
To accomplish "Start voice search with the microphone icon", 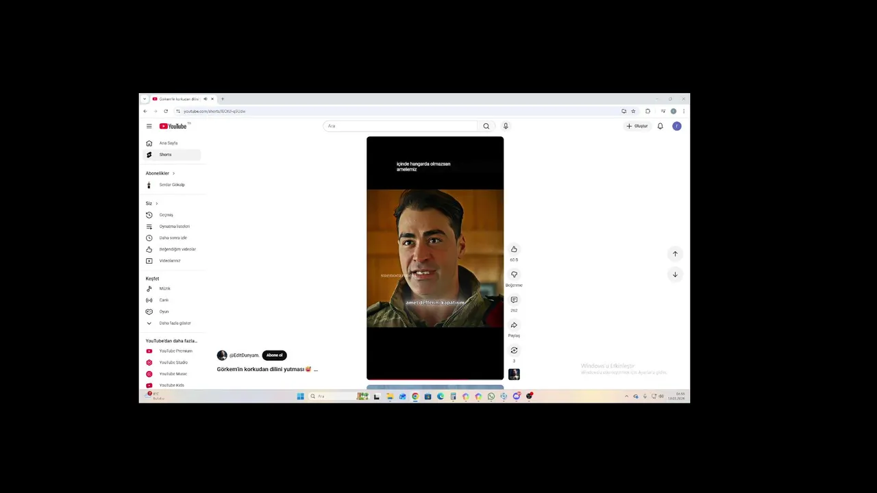I will [506, 126].
